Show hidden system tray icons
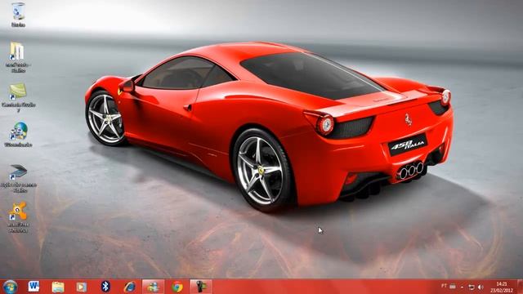Image resolution: width=523 pixels, height=294 pixels. coord(462,287)
